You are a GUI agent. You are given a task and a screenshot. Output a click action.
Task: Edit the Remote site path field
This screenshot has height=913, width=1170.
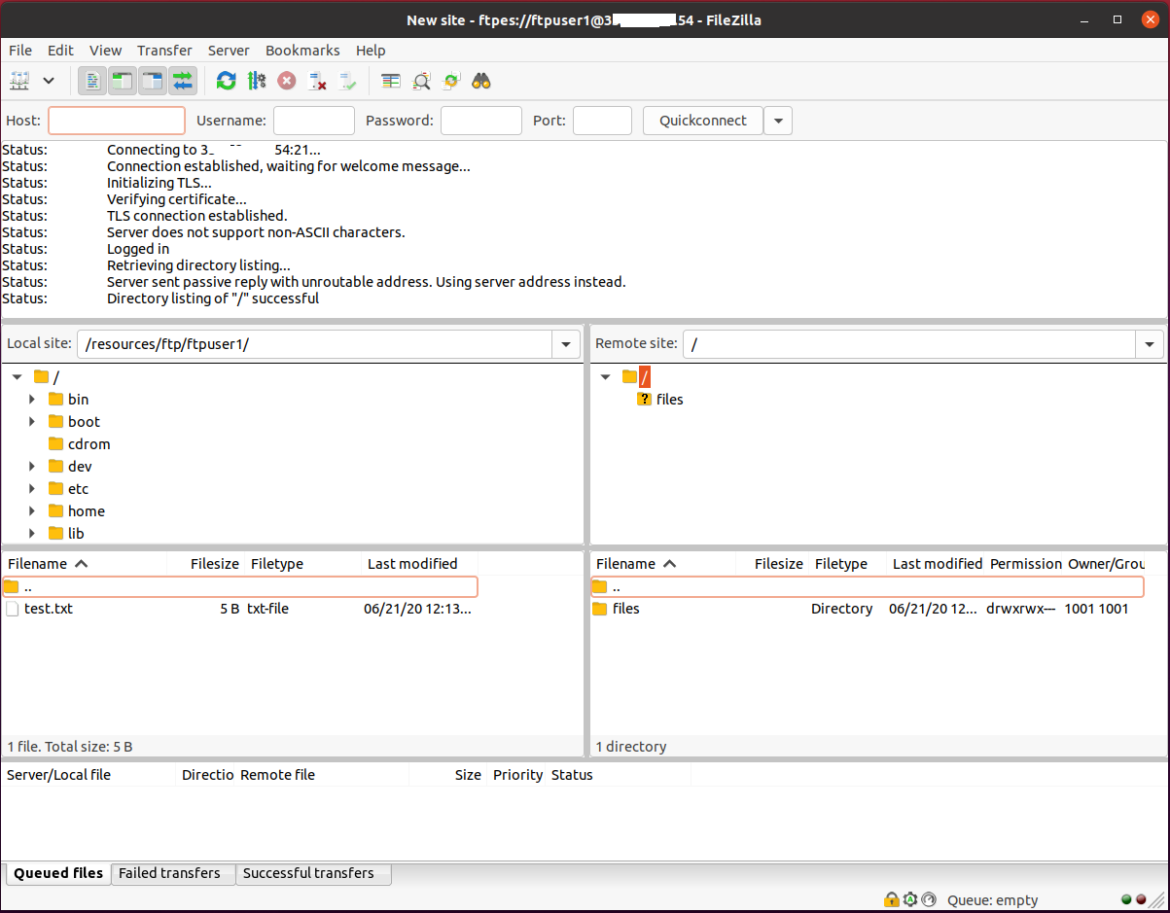(x=909, y=344)
